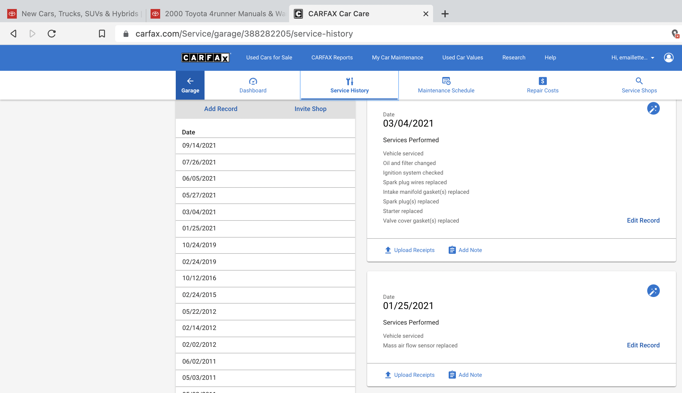
Task: Click upload icon in 03/04/2021 record
Action: (388, 250)
